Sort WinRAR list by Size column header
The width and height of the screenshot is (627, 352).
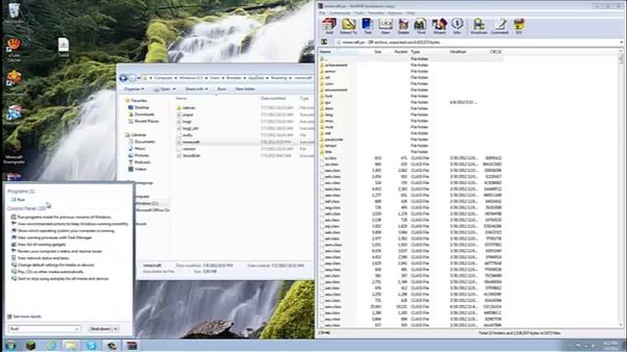(x=377, y=52)
